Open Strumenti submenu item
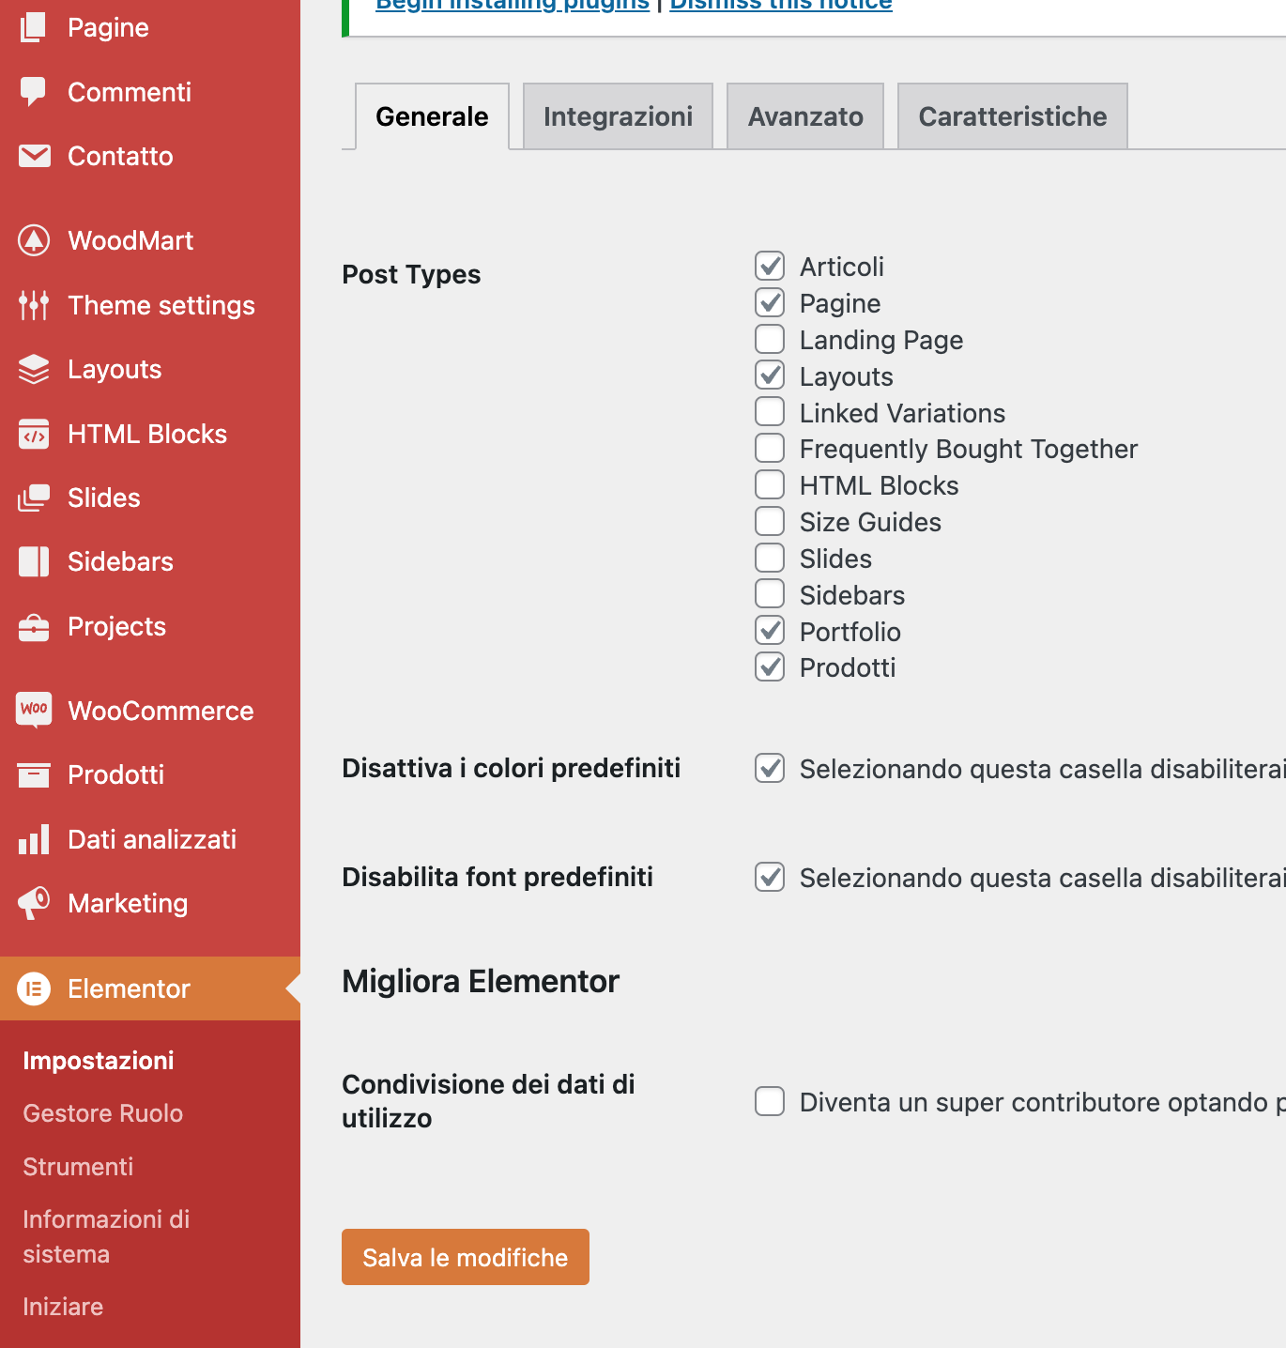Viewport: 1286px width, 1348px height. [78, 1167]
